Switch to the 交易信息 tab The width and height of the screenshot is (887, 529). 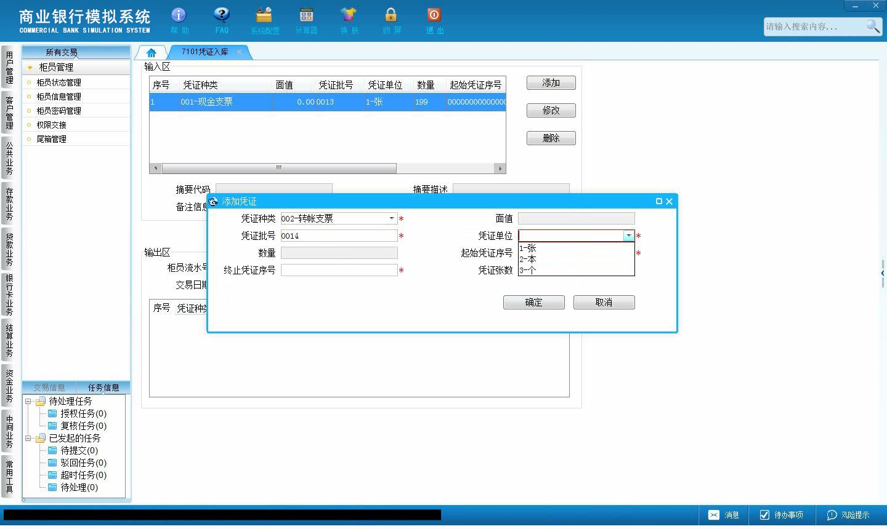[x=49, y=388]
